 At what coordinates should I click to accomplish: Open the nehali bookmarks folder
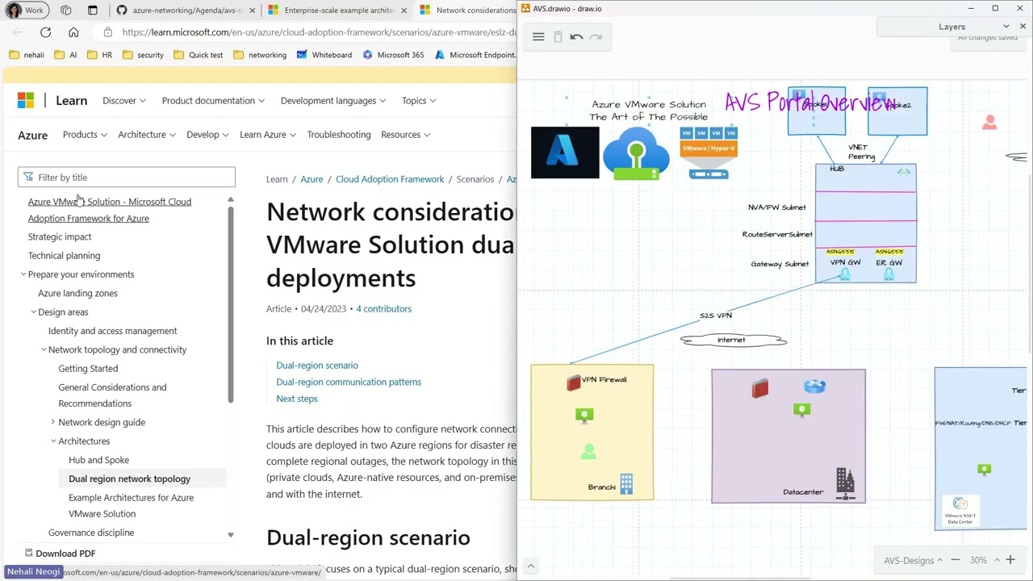(x=27, y=55)
